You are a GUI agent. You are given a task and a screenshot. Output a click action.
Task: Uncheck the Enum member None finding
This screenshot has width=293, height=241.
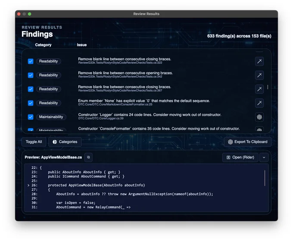tap(31, 103)
